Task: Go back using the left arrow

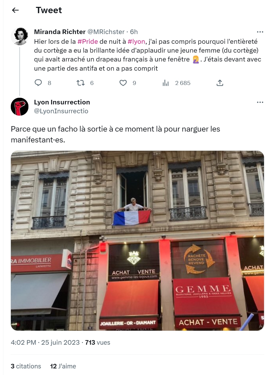Action: coord(15,10)
